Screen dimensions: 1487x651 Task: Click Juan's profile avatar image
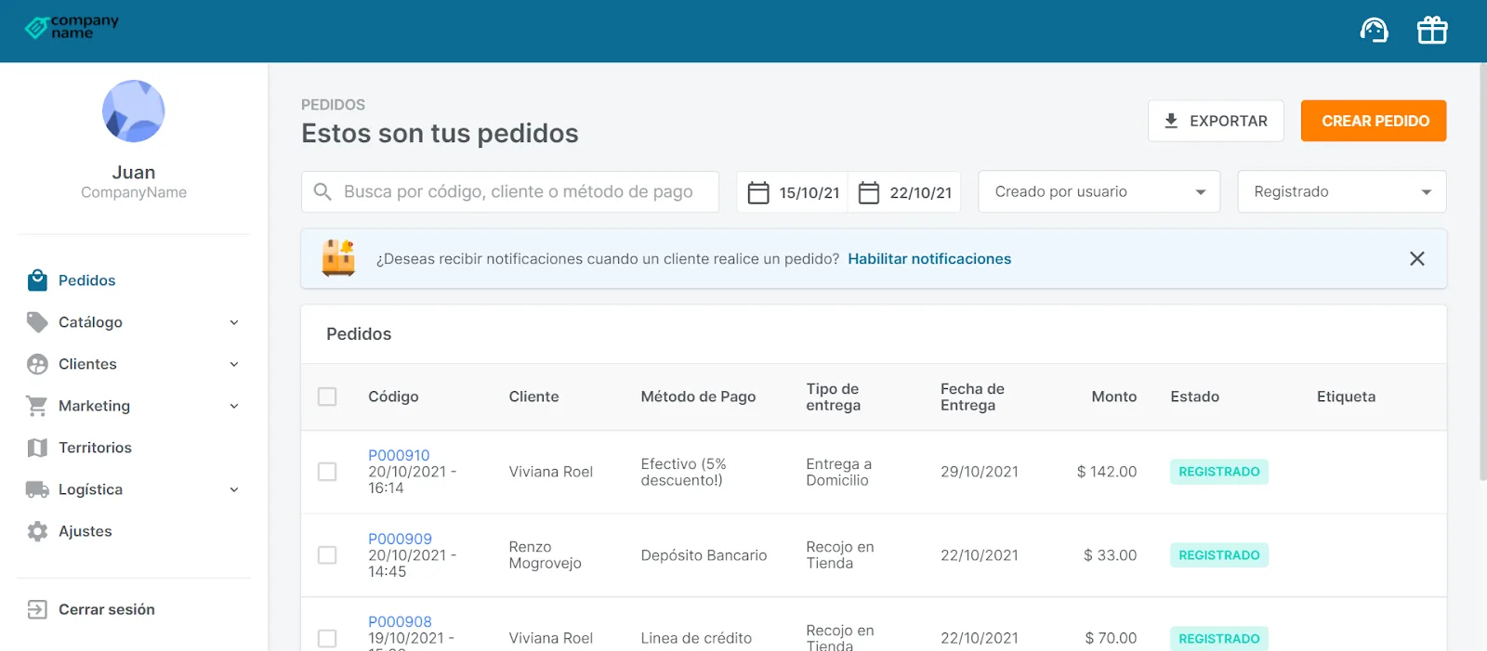click(x=134, y=111)
